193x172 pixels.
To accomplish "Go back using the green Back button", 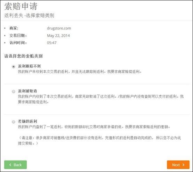I will click(x=15, y=165).
